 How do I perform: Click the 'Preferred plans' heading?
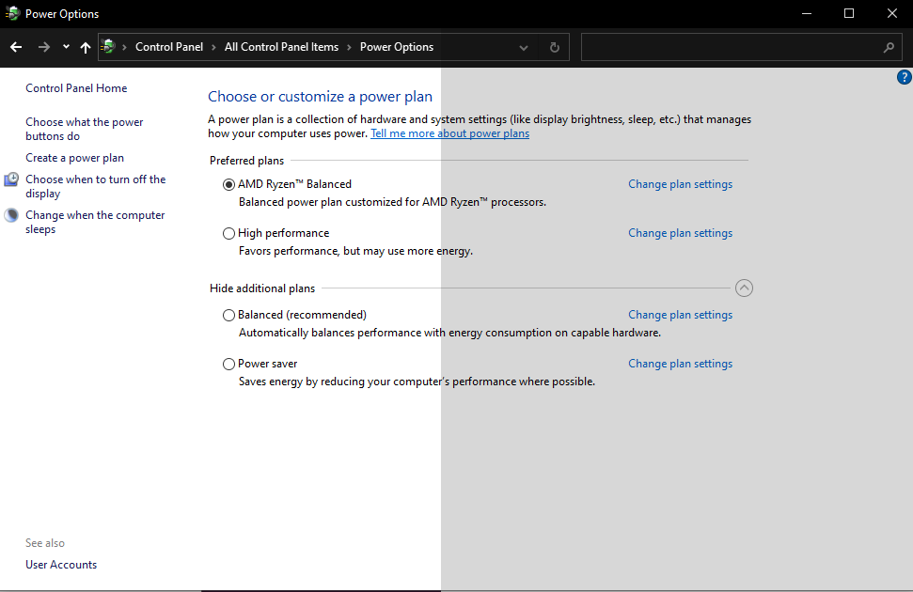[247, 161]
